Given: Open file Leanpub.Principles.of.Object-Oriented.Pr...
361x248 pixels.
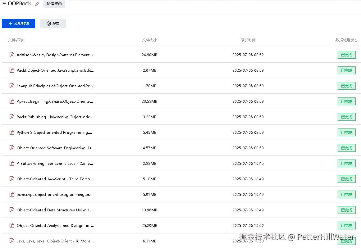Looking at the screenshot, I should tap(55, 86).
